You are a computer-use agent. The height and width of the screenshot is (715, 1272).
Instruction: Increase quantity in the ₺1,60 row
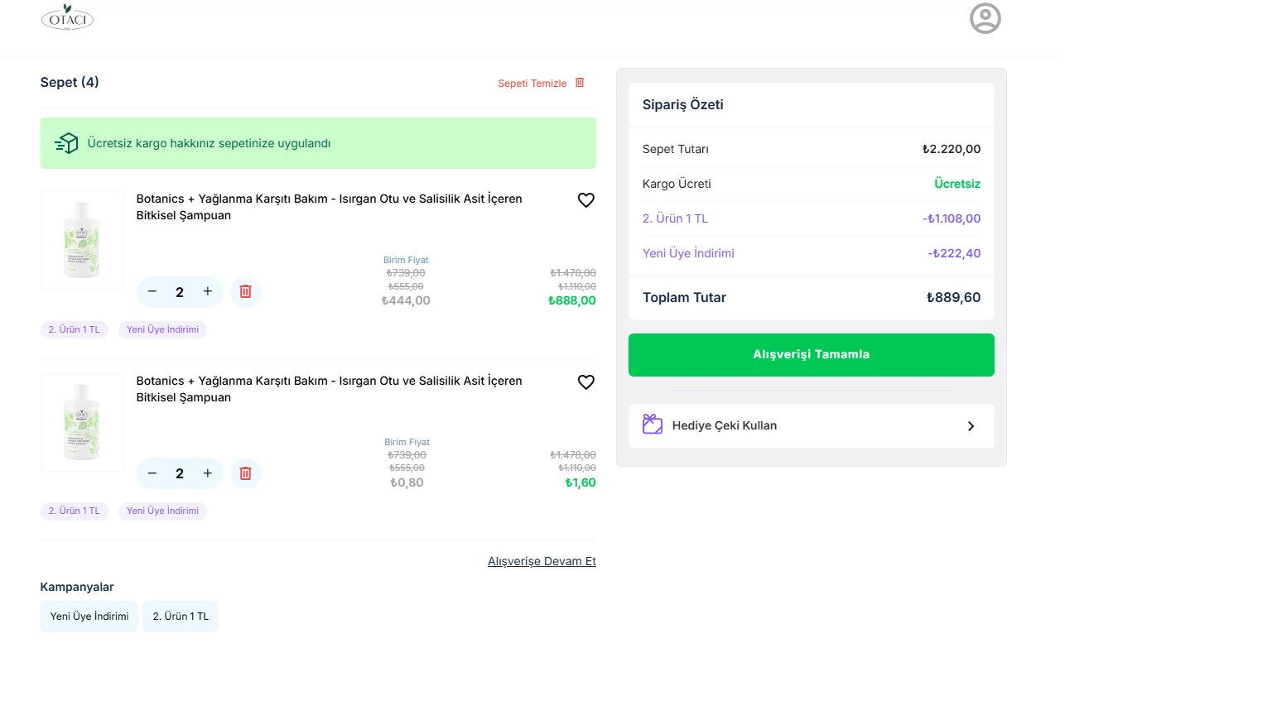point(208,473)
